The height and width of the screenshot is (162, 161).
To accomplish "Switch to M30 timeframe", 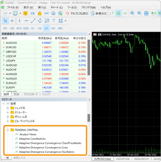I will [26, 28].
